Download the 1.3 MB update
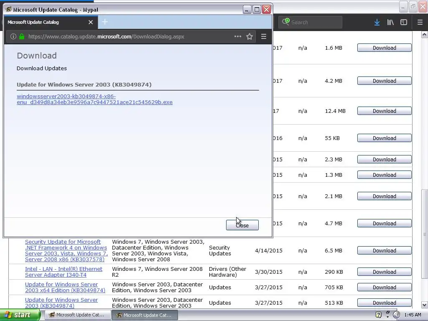This screenshot has height=321, width=428. tap(385, 175)
